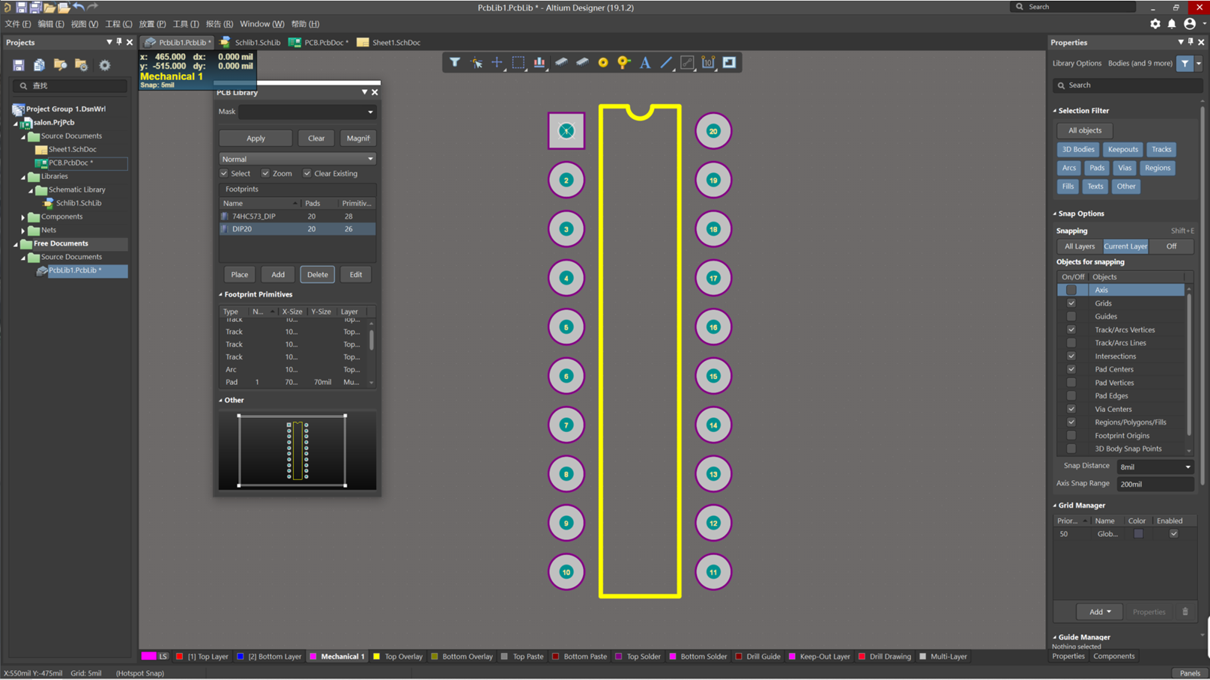Select the place dimension tool
The image size is (1210, 680).
tap(708, 62)
